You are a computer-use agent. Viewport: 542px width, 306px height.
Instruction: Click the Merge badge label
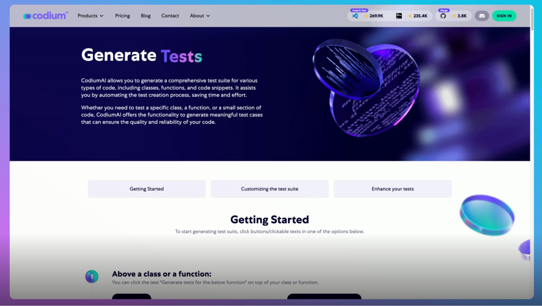pos(444,10)
